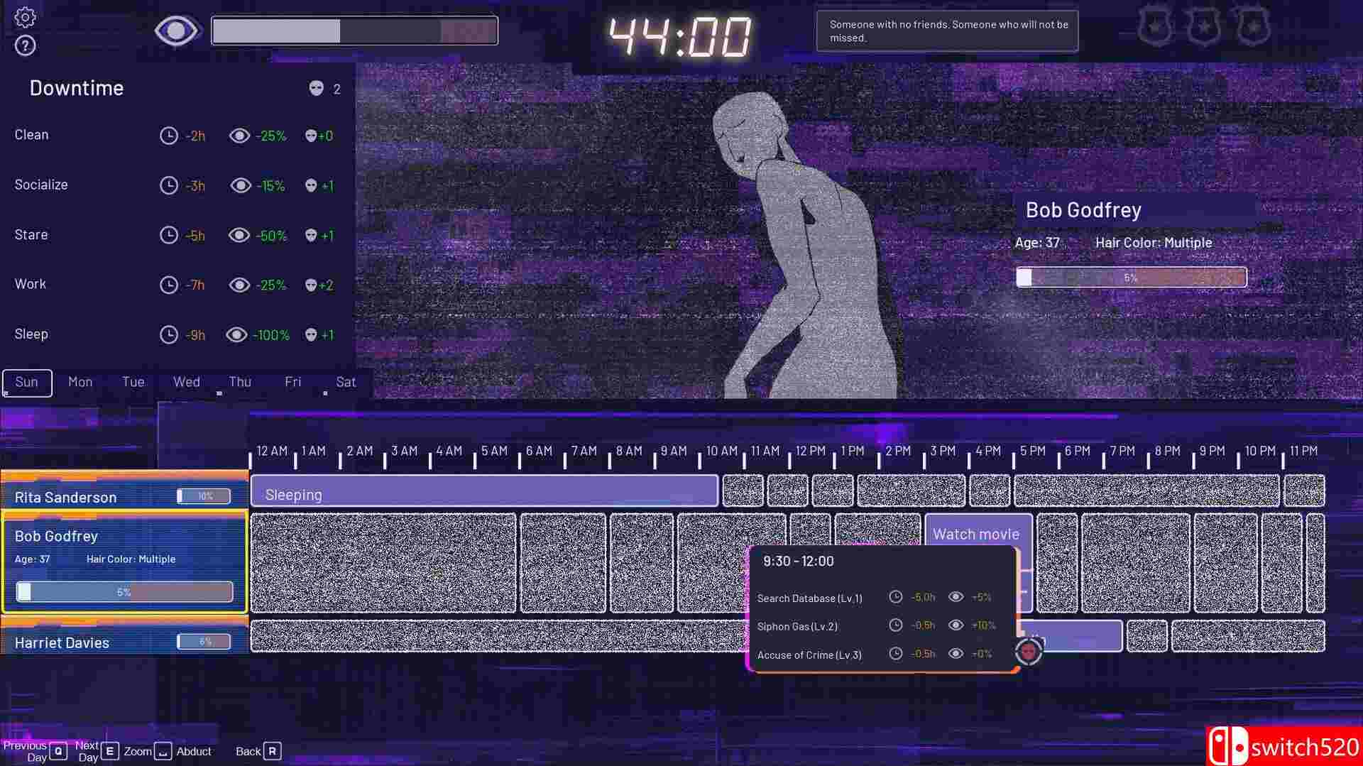Click the large suspicion eye icon

click(176, 31)
